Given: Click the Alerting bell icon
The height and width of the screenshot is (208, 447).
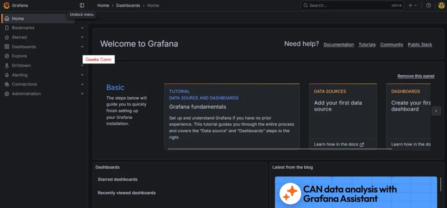Looking at the screenshot, I should 7,75.
